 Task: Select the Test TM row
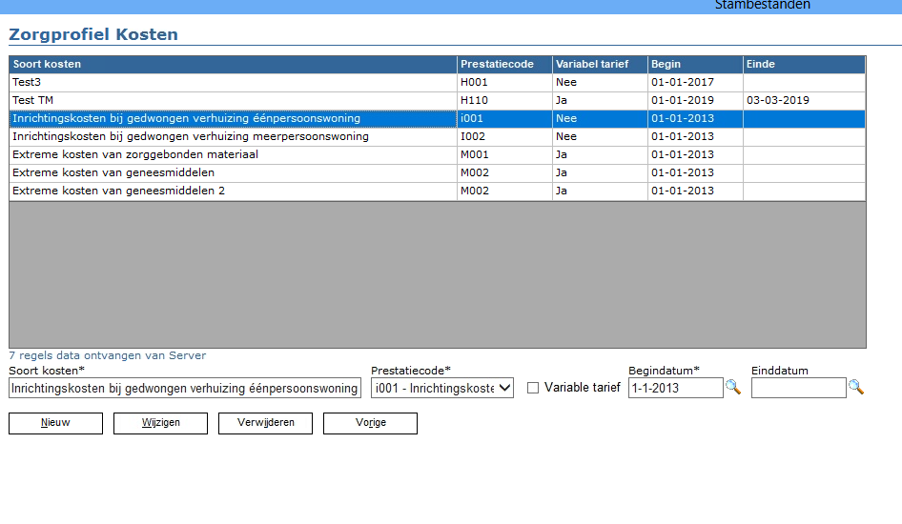click(x=233, y=100)
